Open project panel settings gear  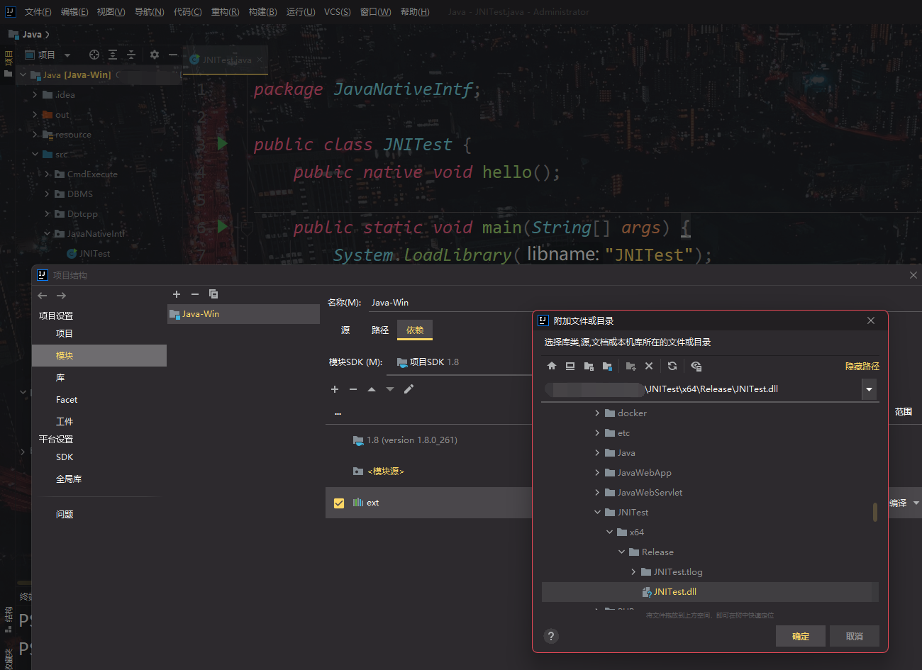pyautogui.click(x=155, y=55)
